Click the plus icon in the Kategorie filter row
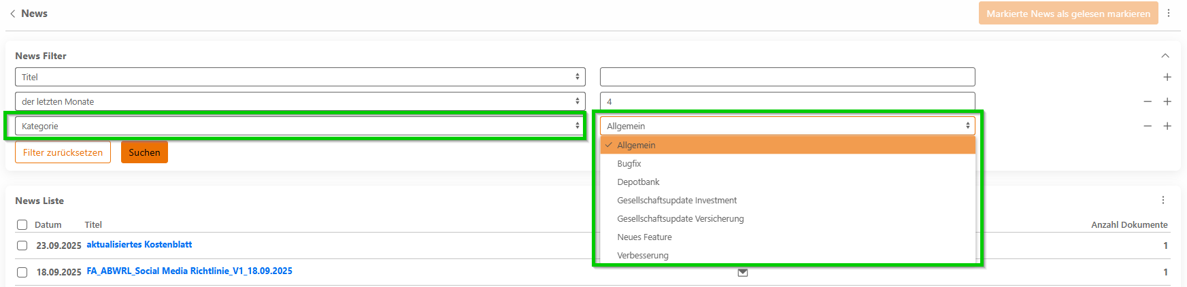The height and width of the screenshot is (287, 1187). tap(1167, 126)
